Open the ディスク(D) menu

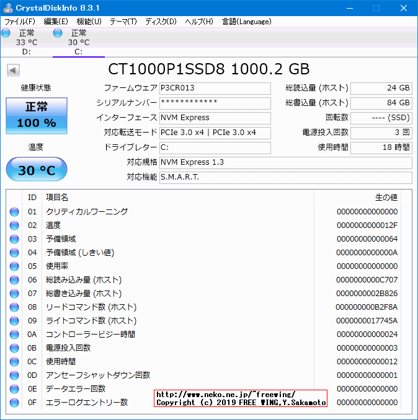[x=161, y=22]
